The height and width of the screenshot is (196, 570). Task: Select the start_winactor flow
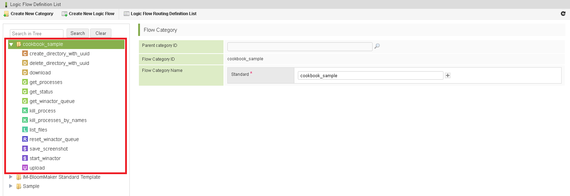click(x=45, y=158)
